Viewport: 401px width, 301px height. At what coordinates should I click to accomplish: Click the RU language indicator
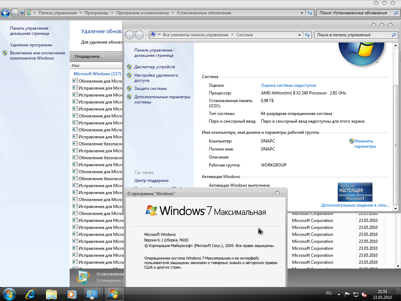pyautogui.click(x=329, y=293)
